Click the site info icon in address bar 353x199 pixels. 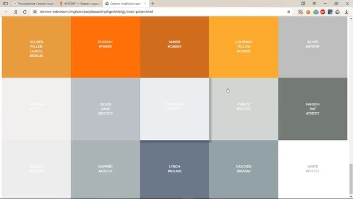[35, 12]
